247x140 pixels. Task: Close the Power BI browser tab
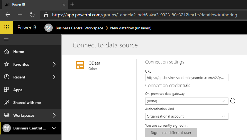(64, 4)
